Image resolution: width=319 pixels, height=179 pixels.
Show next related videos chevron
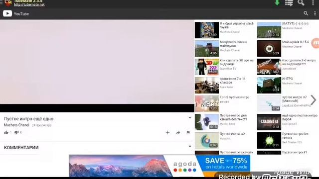(314, 99)
